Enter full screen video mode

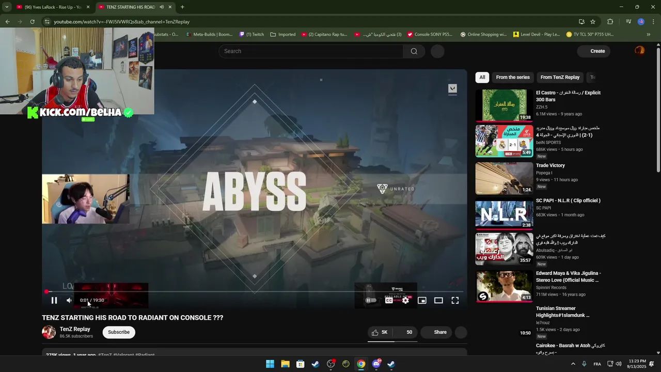455,300
